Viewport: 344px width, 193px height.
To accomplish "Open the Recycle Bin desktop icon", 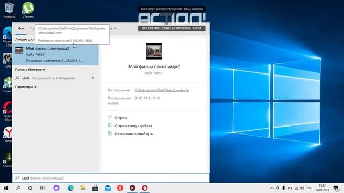I will [9, 10].
